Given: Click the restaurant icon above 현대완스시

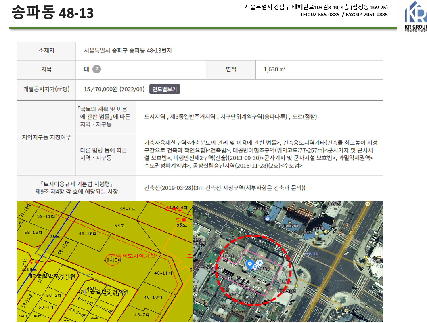Looking at the screenshot, I should pos(226,252).
